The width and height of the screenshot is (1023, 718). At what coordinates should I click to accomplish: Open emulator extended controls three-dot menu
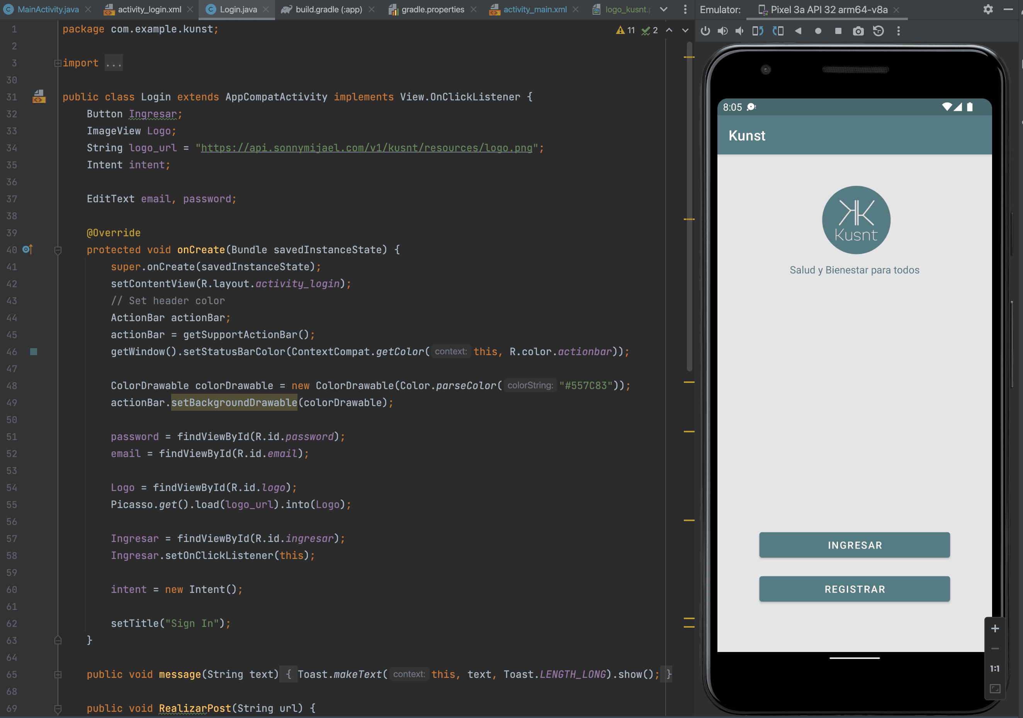point(898,31)
